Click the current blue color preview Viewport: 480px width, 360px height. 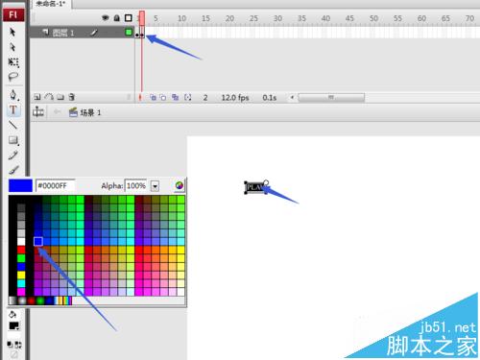click(20, 185)
